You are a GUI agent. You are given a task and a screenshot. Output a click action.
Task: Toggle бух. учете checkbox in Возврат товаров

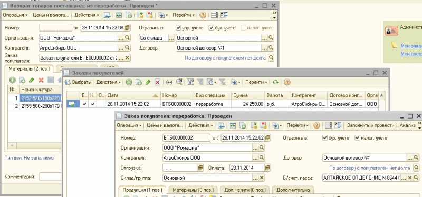(x=212, y=28)
